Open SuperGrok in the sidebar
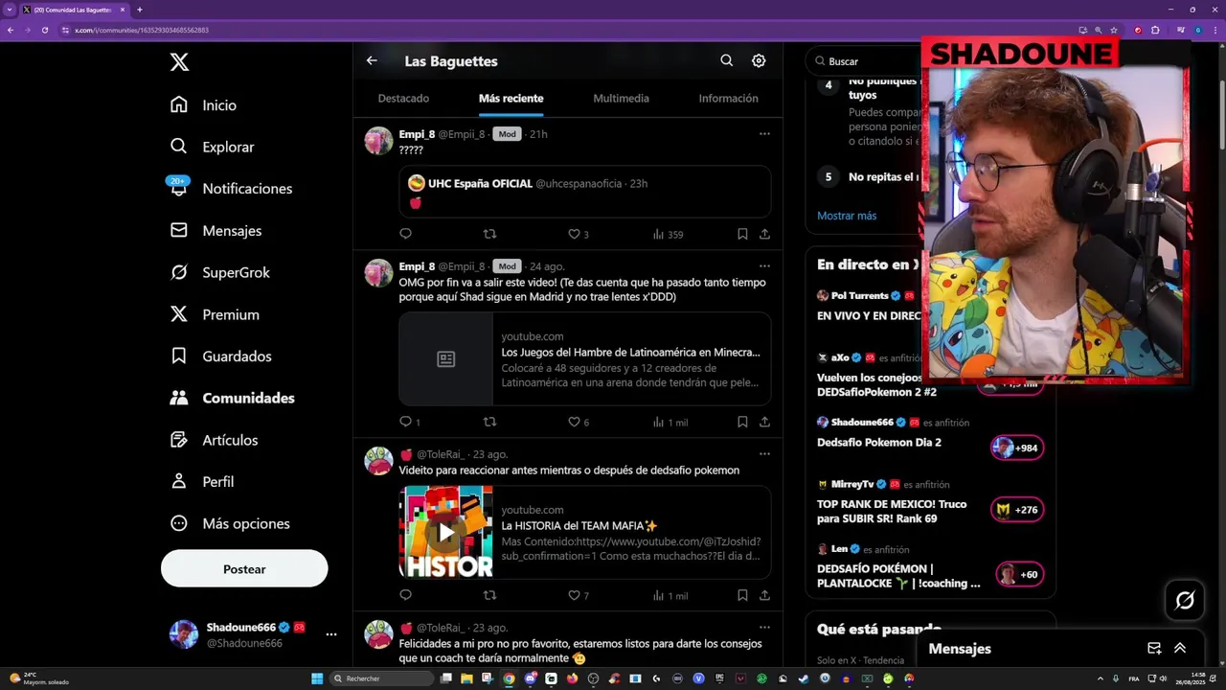 tap(219, 272)
